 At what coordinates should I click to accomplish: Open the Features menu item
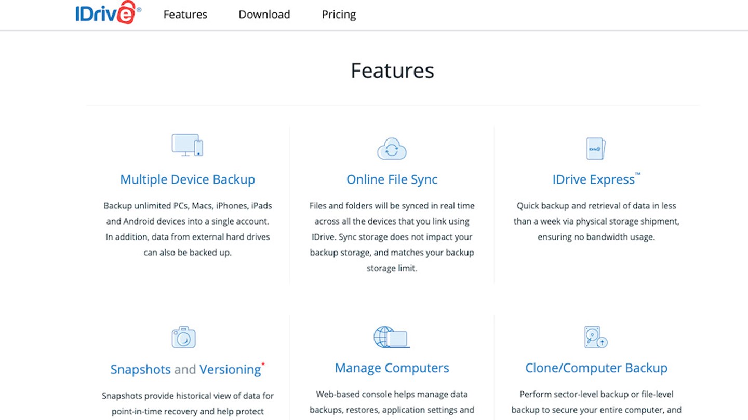185,15
